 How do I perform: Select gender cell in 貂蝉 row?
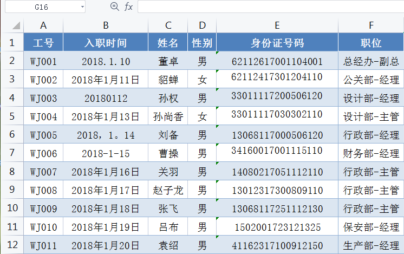[202, 79]
